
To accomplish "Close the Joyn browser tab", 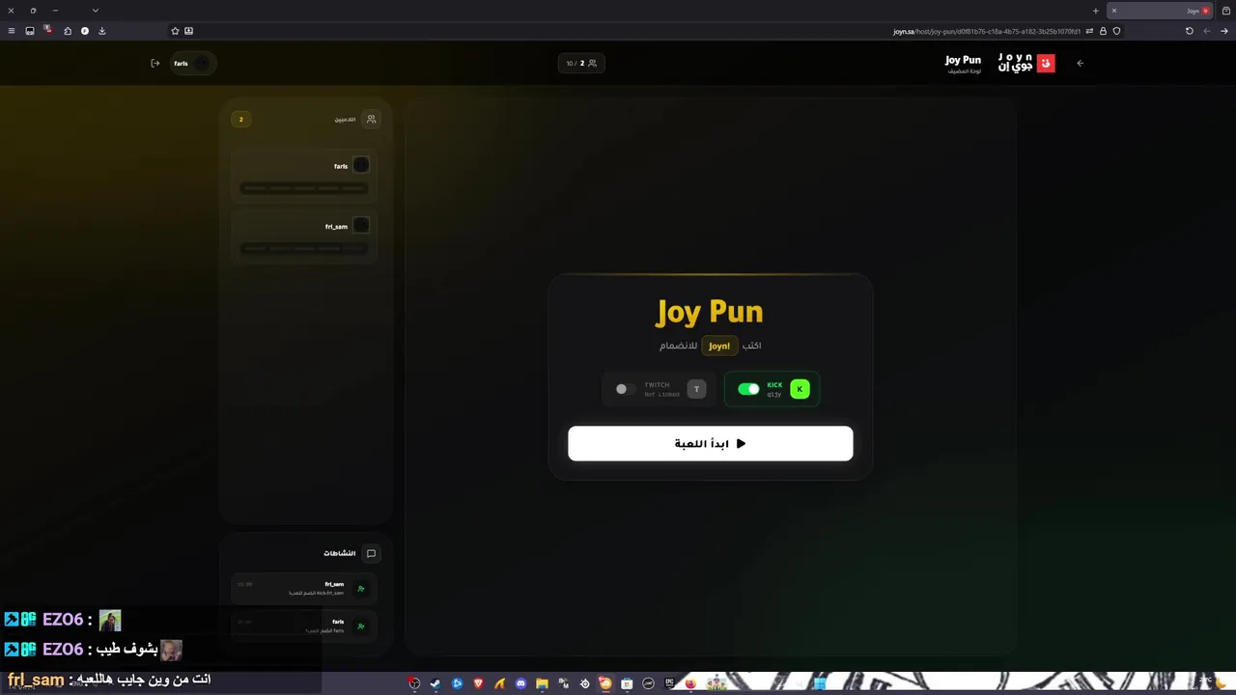I will (1113, 11).
